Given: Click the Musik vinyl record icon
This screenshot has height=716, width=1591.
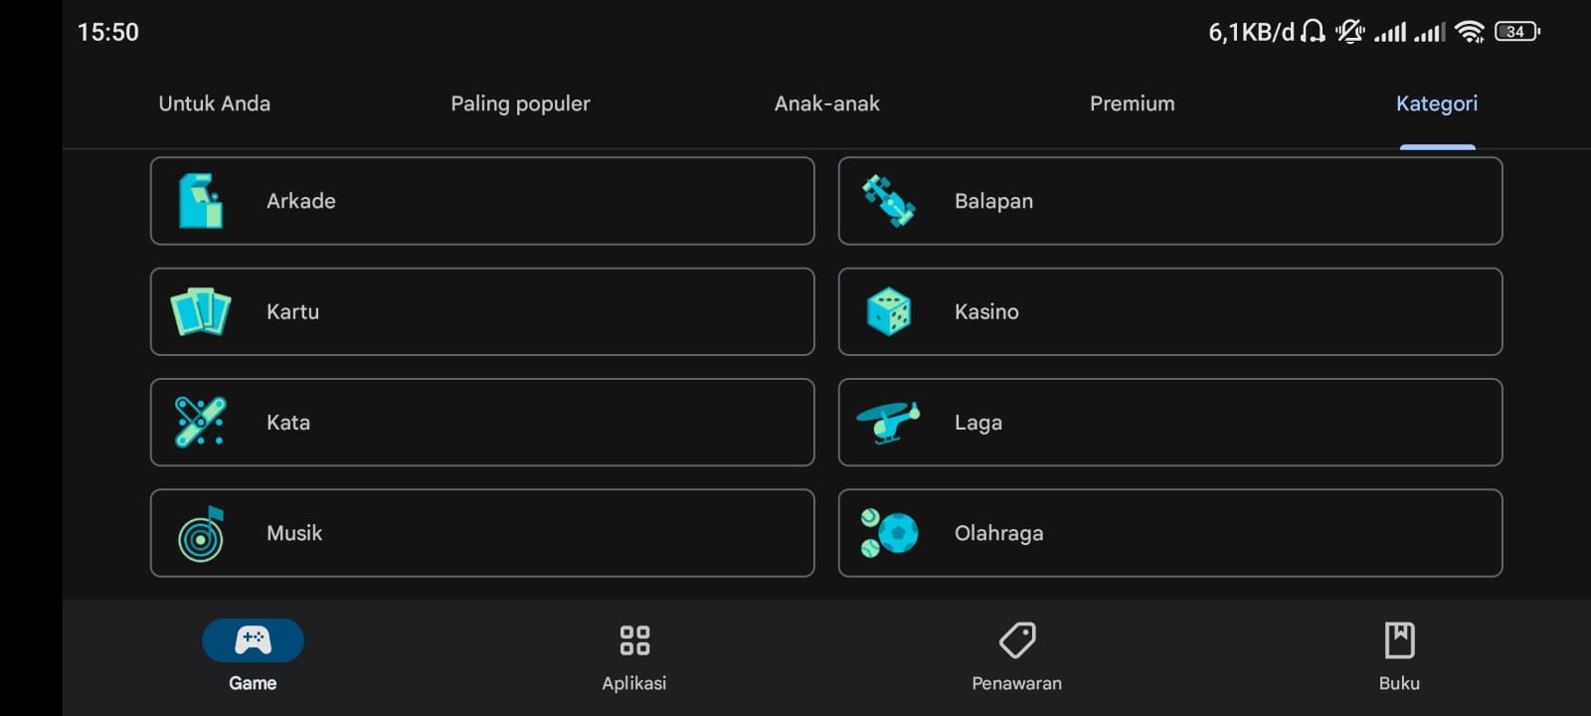Looking at the screenshot, I should pos(199,533).
